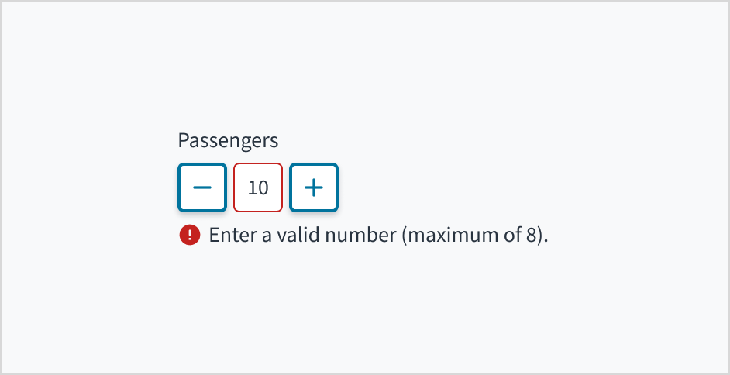Click the red circle validation warning icon
This screenshot has height=375, width=730.
(x=190, y=235)
